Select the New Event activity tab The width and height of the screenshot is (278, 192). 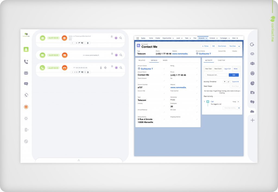218,69
